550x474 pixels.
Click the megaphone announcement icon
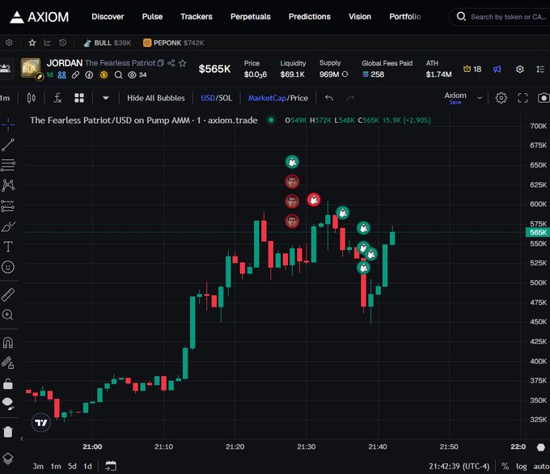coord(497,69)
